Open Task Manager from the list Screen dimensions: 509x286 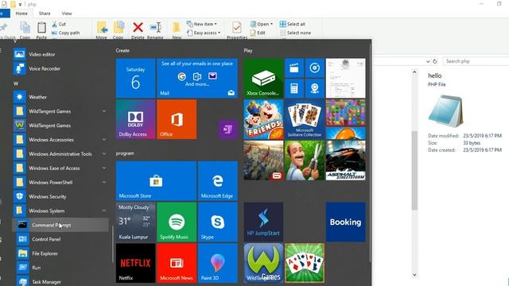(60, 282)
